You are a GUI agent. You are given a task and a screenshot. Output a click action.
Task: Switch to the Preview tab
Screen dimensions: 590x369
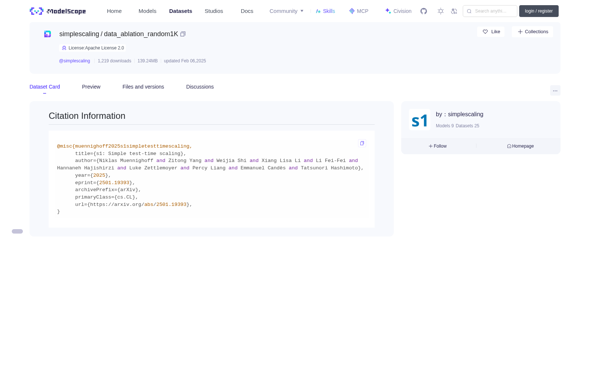point(91,87)
